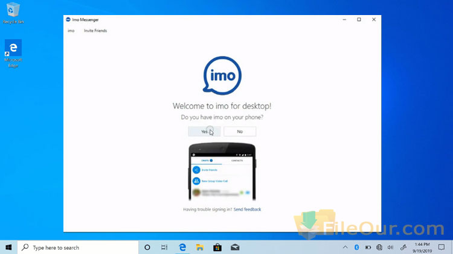Click the imo logo image
The width and height of the screenshot is (453, 254).
click(x=222, y=75)
